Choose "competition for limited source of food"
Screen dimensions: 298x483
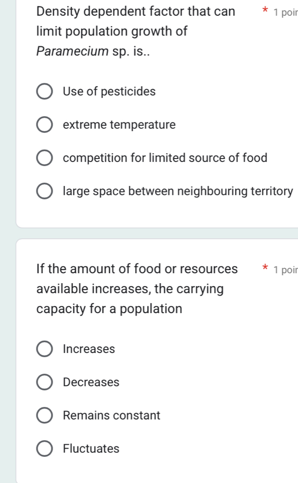click(44, 158)
